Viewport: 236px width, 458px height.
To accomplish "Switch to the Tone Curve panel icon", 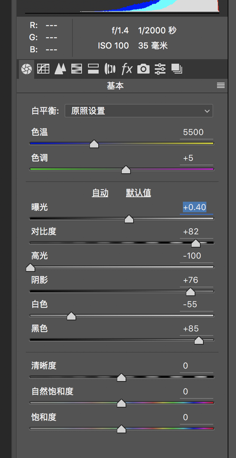I will (x=43, y=69).
